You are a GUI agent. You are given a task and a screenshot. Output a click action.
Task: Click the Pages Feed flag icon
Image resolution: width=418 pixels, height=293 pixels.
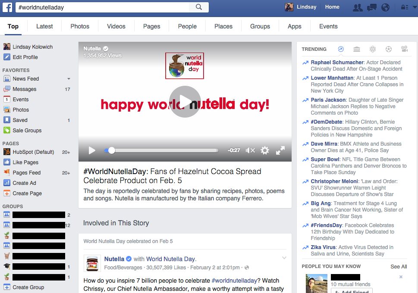6,173
